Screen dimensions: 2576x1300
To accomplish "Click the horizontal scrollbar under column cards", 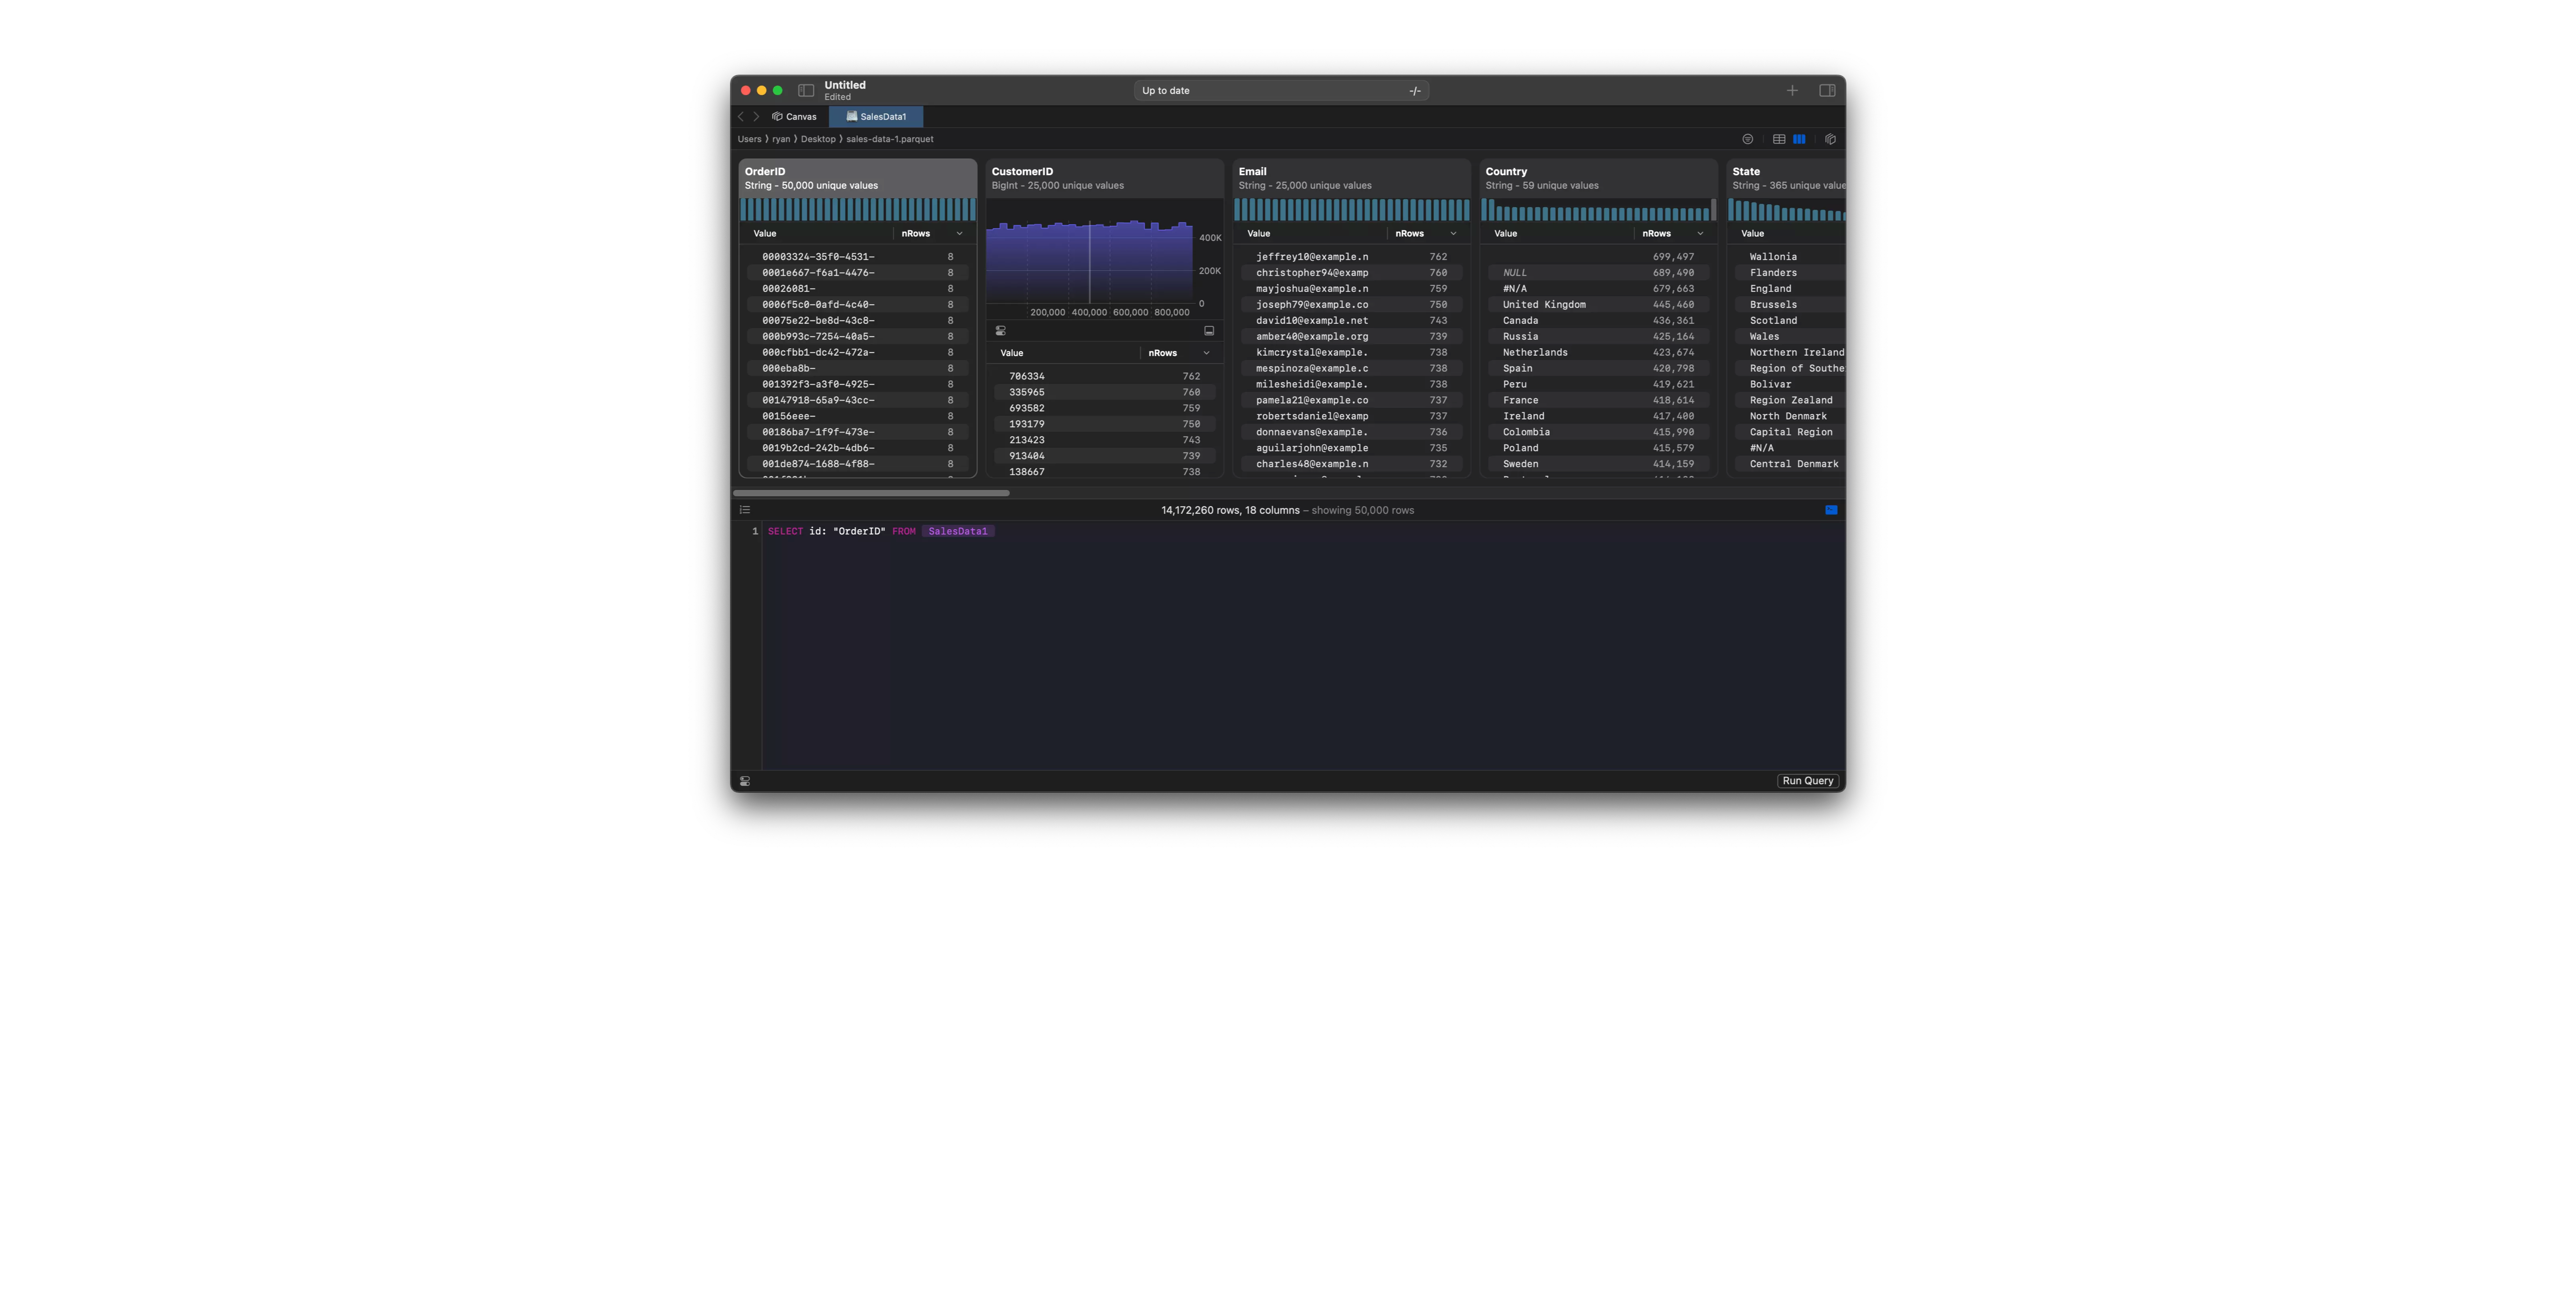I will pos(871,493).
